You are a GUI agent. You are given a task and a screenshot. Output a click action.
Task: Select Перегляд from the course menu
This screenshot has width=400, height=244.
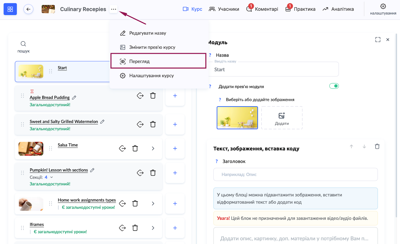pyautogui.click(x=158, y=61)
